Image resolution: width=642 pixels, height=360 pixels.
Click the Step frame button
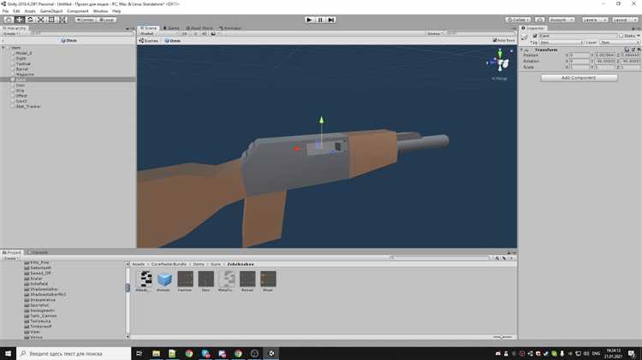tap(330, 20)
